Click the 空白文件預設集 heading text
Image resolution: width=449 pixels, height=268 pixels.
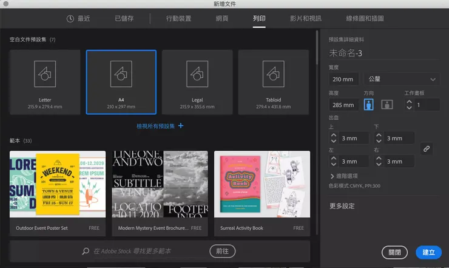point(28,40)
